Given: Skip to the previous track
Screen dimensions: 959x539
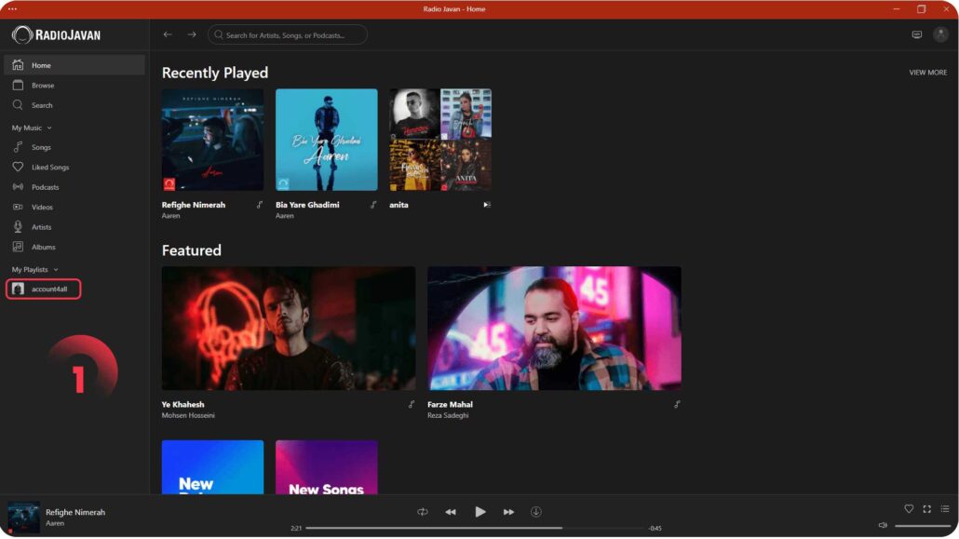Looking at the screenshot, I should point(451,512).
